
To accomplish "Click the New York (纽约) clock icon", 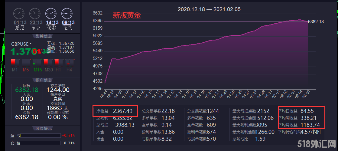I will (67, 14).
